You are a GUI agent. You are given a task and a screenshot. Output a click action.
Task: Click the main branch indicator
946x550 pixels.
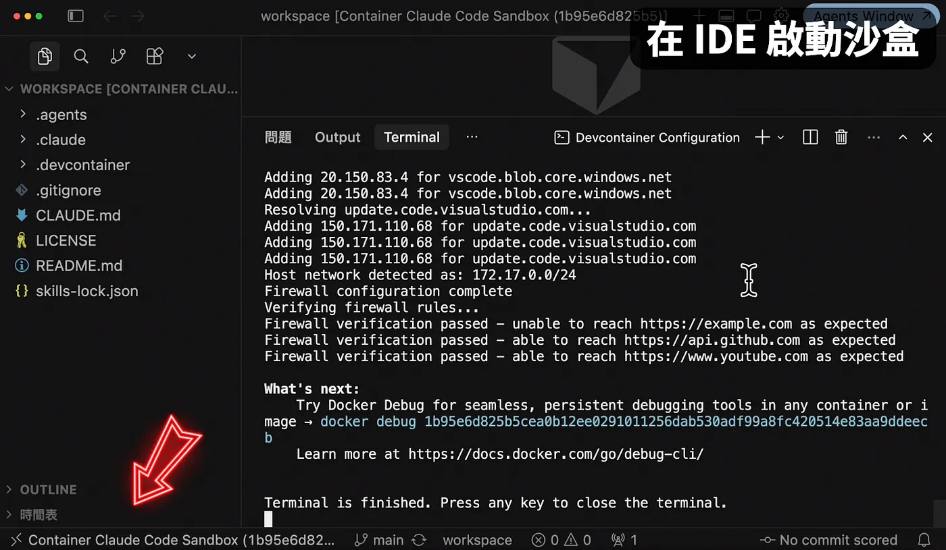click(379, 541)
